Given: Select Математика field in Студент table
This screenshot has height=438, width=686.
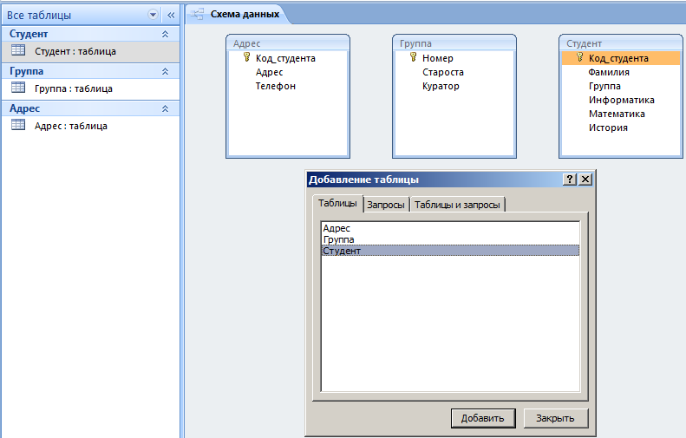Looking at the screenshot, I should click(x=617, y=114).
